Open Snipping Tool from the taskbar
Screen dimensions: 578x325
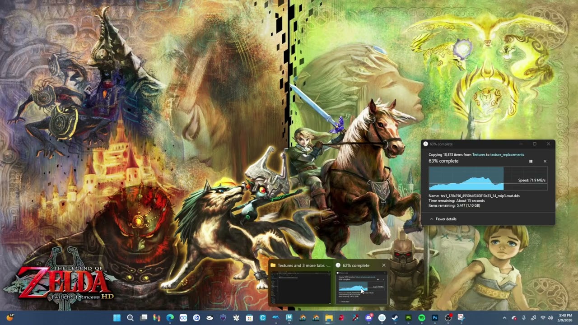461,318
